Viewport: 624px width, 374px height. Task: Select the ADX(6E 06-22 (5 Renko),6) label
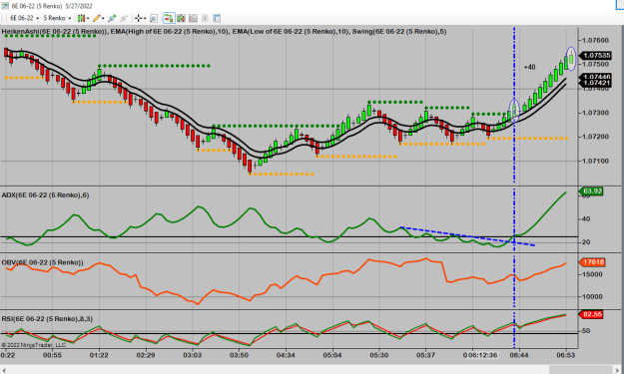click(45, 195)
